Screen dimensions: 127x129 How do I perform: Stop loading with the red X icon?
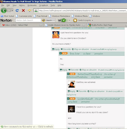click(23, 10)
